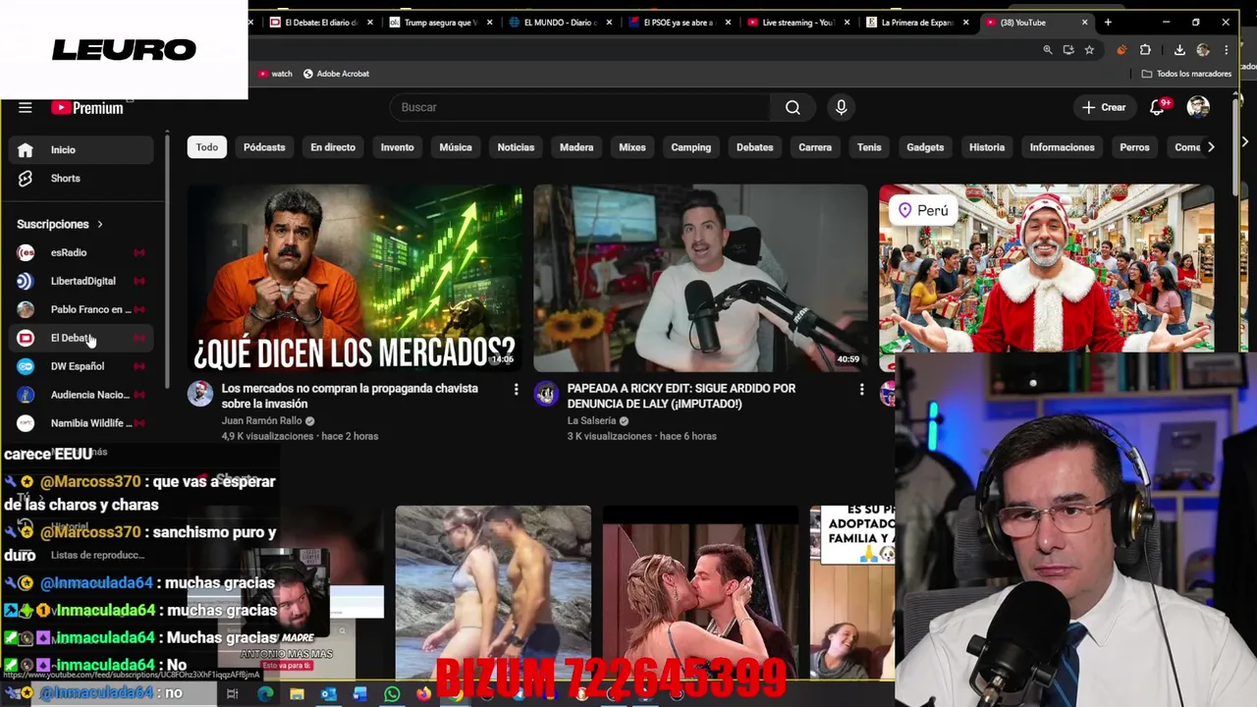The width and height of the screenshot is (1257, 707).
Task: Select the Noticias filter chip
Action: tap(516, 147)
